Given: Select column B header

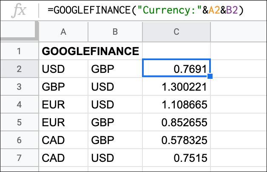Looking at the screenshot, I should coord(115,32).
